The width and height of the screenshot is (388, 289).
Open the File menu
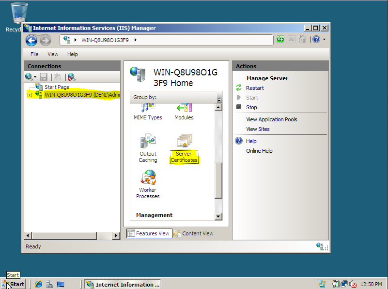pos(34,54)
